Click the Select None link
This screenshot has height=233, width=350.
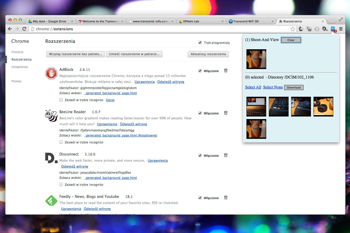pos(273,87)
